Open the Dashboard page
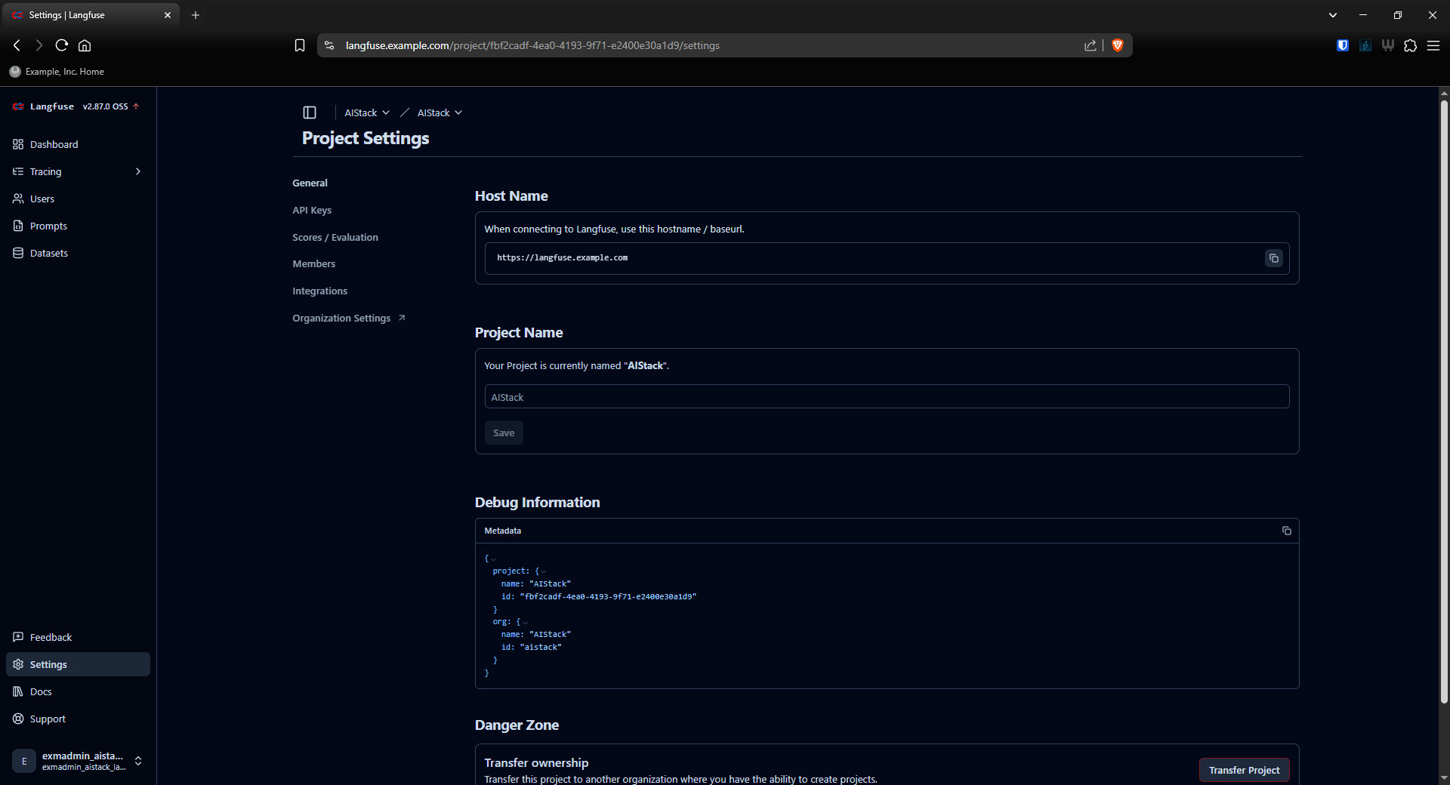 point(54,144)
